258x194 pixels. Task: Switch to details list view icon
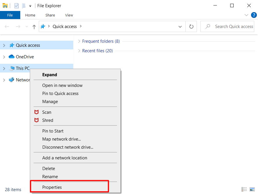click(244, 189)
